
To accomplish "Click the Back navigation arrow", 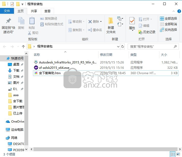I will tap(5, 47).
